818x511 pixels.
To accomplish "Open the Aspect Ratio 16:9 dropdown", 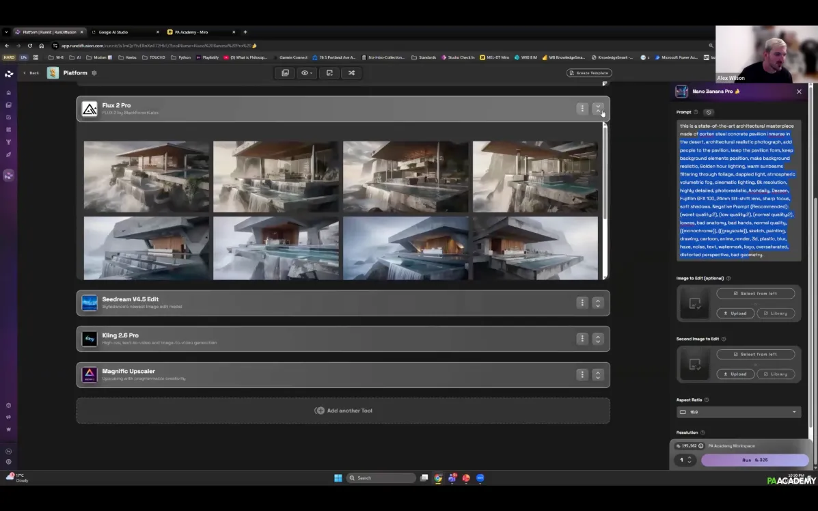I will [x=738, y=412].
